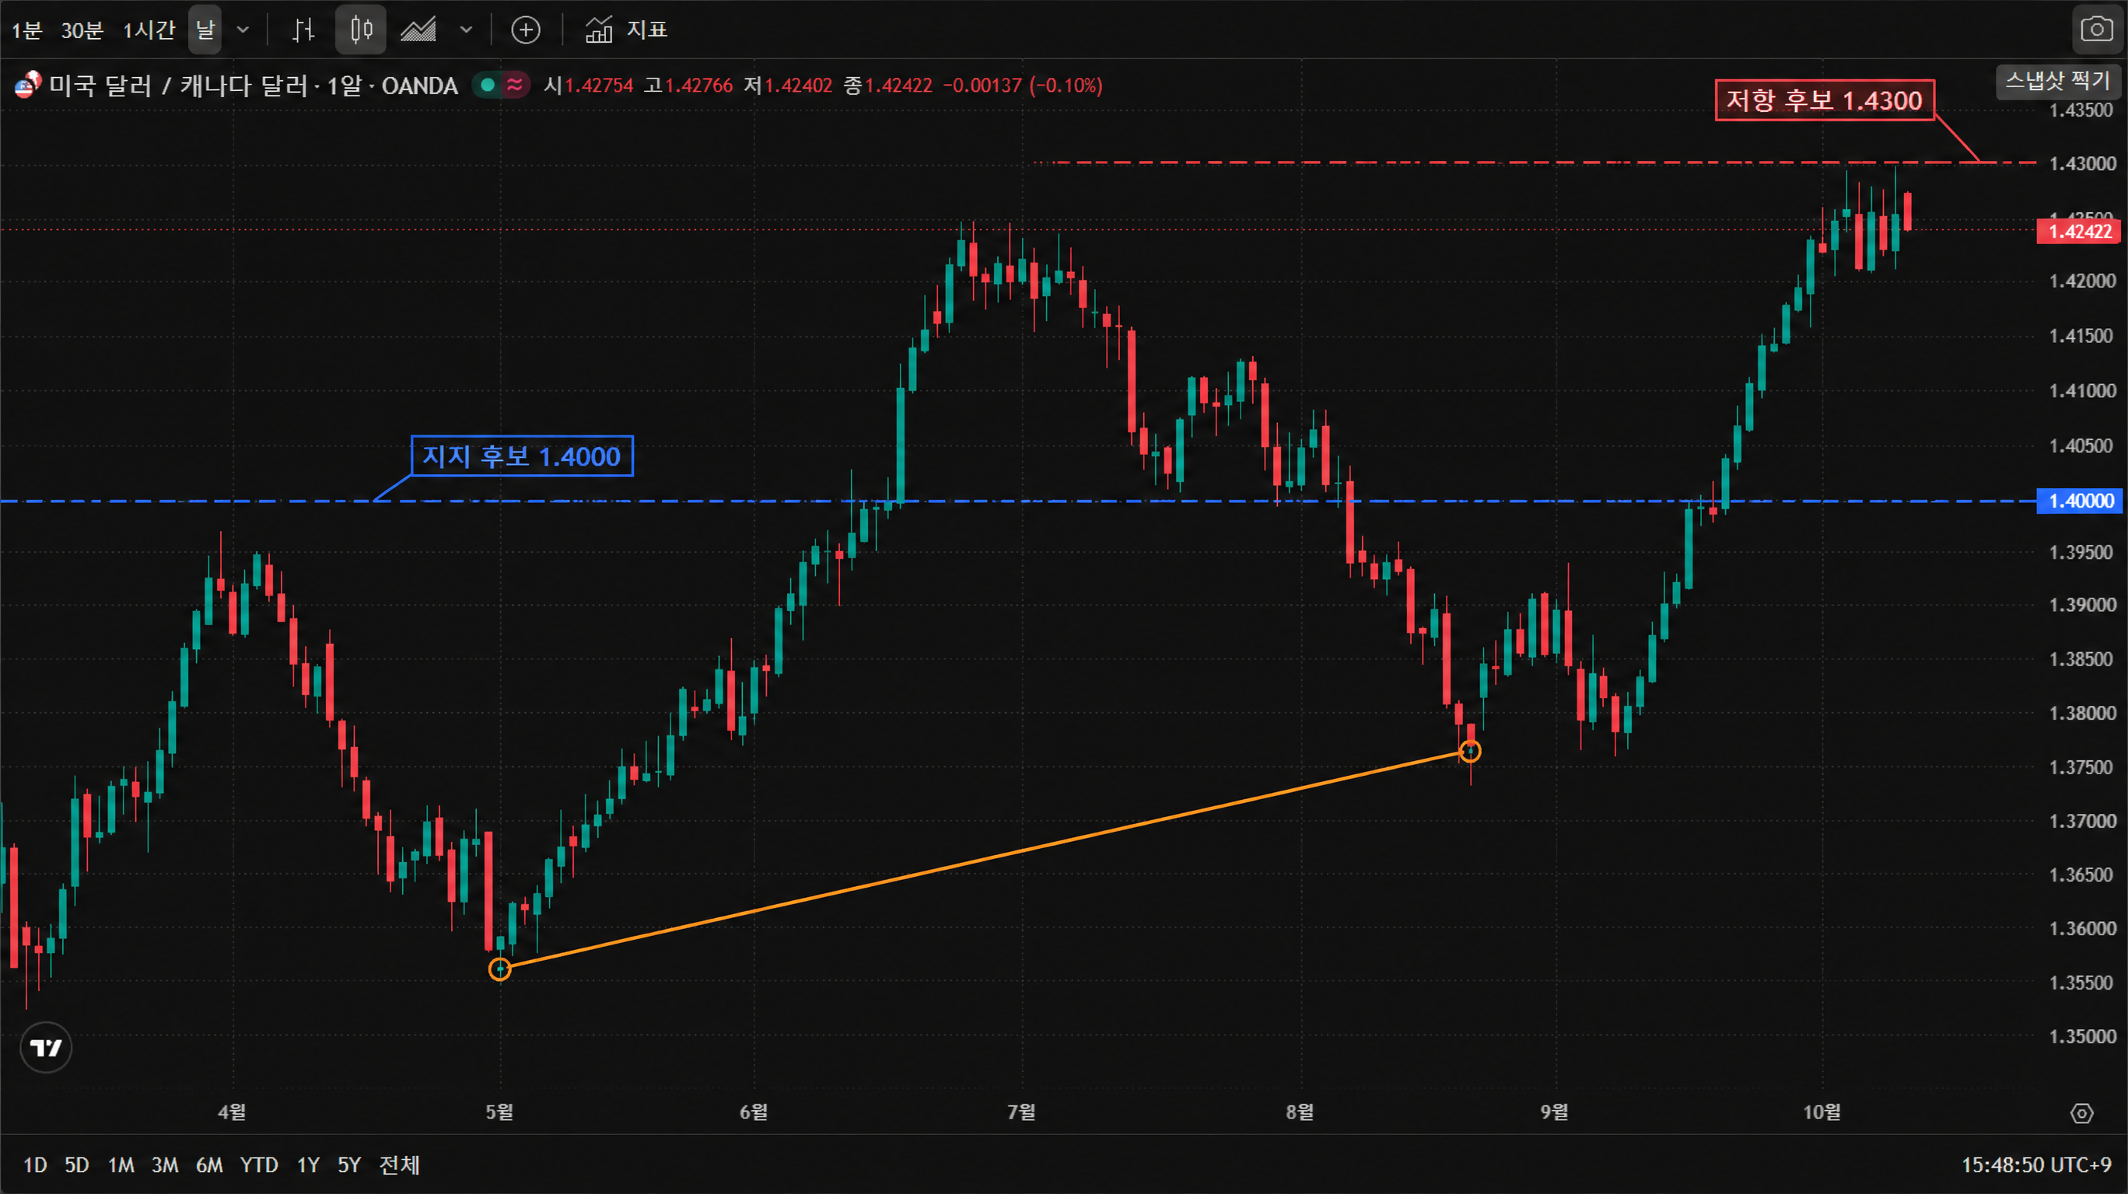Click the orange trendline end circle in August

(1469, 752)
